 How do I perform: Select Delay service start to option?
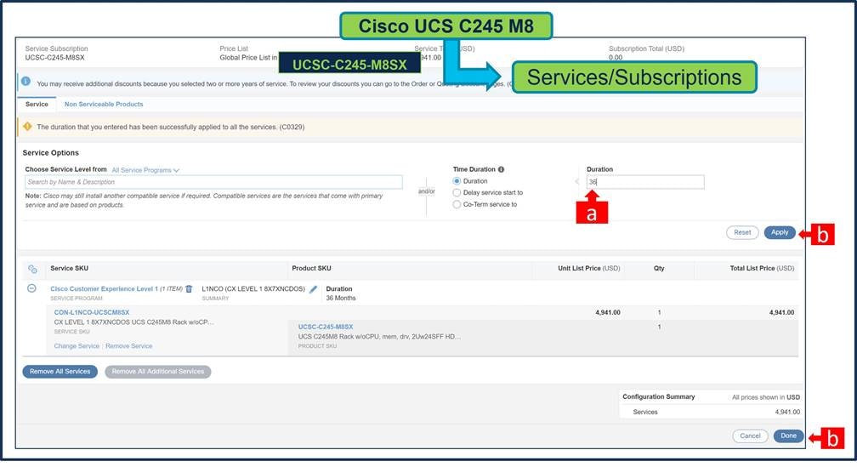[457, 192]
